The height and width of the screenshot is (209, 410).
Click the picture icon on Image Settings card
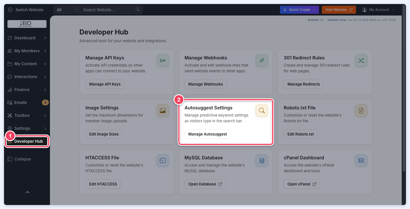(163, 111)
